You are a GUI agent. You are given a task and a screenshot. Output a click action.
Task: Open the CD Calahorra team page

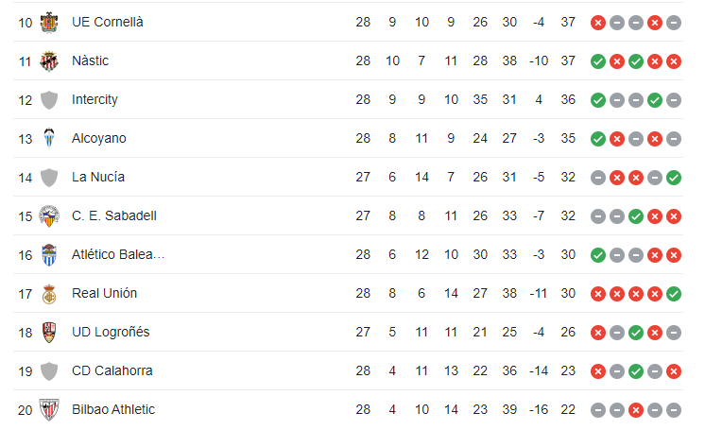(x=112, y=370)
